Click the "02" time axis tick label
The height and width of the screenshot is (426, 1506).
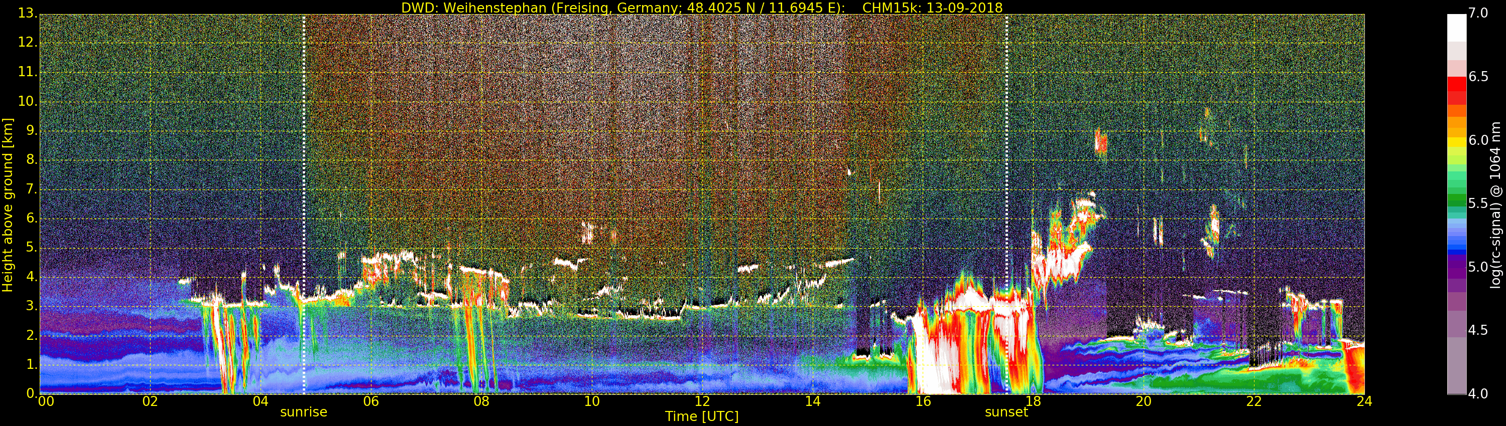pos(150,401)
